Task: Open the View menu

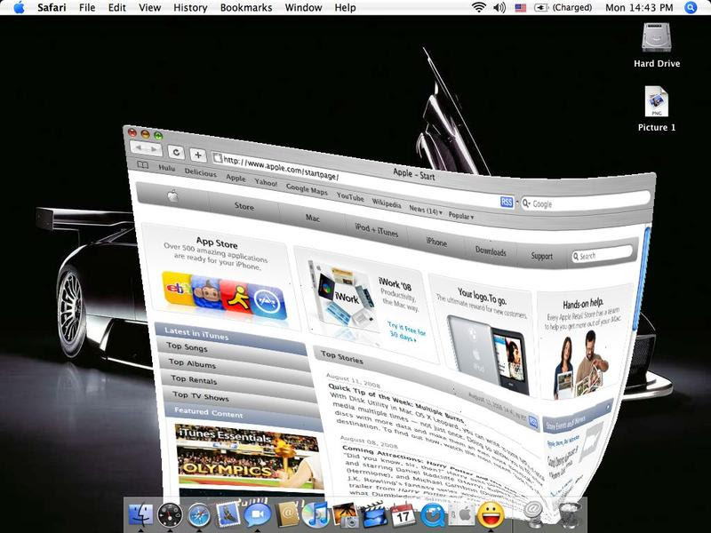Action: point(149,8)
